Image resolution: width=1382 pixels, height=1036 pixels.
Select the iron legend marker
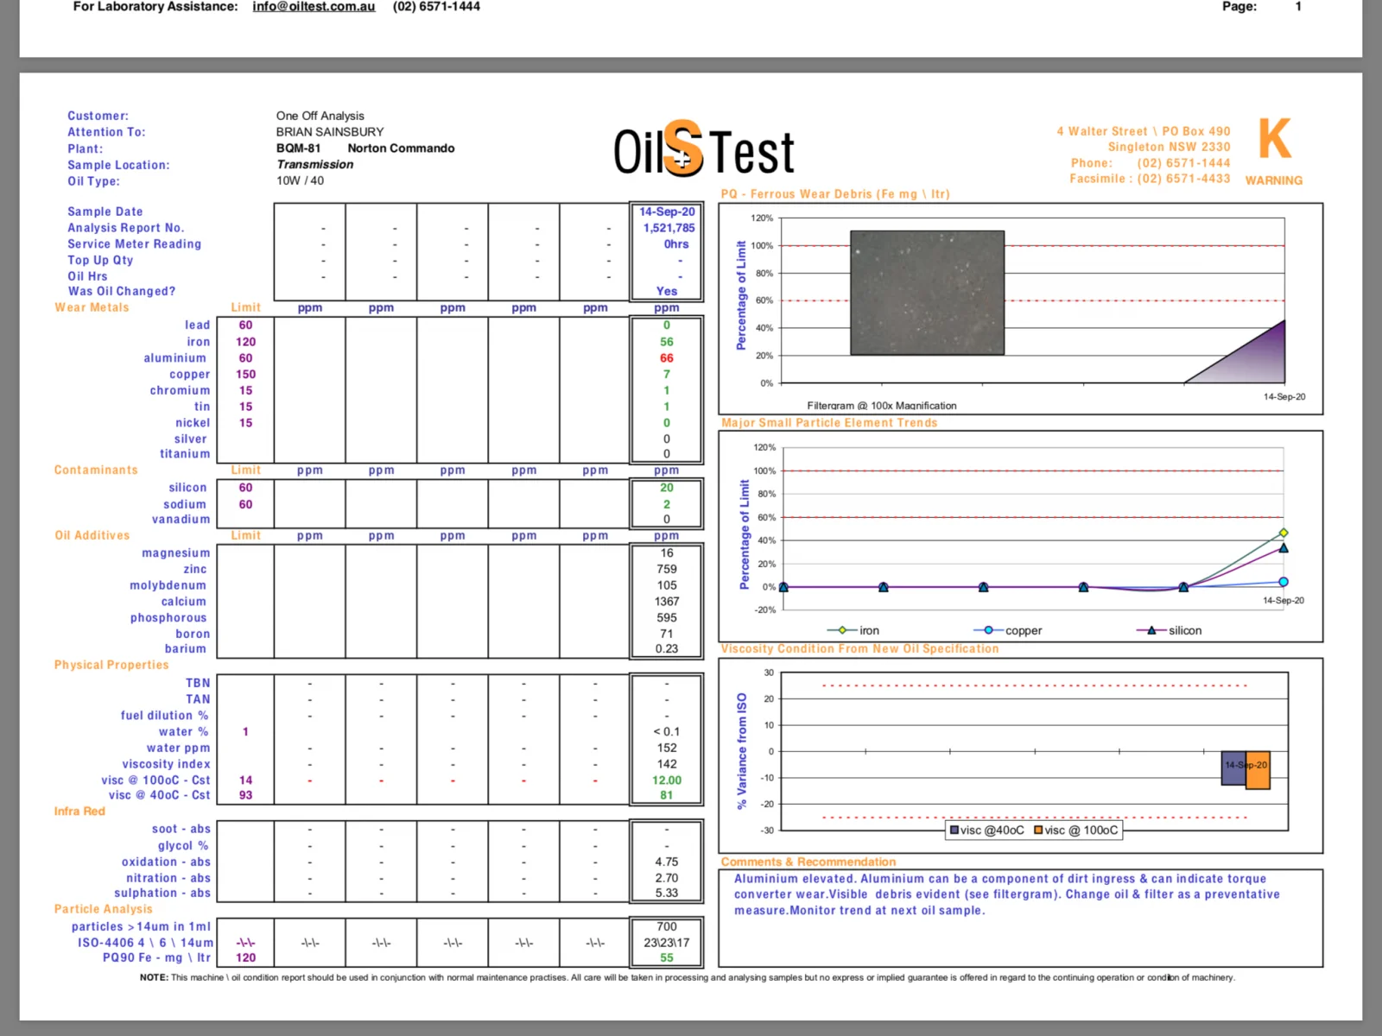click(843, 630)
